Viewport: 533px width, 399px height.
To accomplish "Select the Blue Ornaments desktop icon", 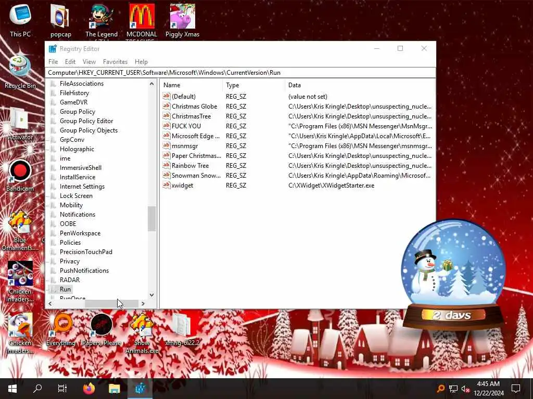I will coord(20,231).
